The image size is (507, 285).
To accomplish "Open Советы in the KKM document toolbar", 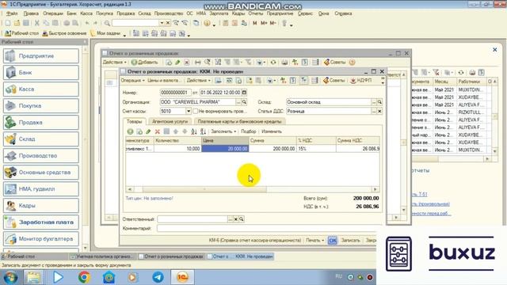I will tap(334, 81).
